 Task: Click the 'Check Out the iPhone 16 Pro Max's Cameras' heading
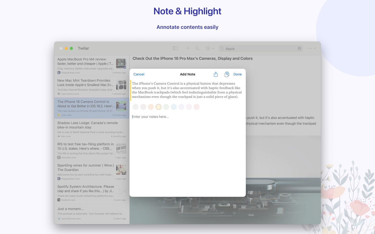pos(192,58)
